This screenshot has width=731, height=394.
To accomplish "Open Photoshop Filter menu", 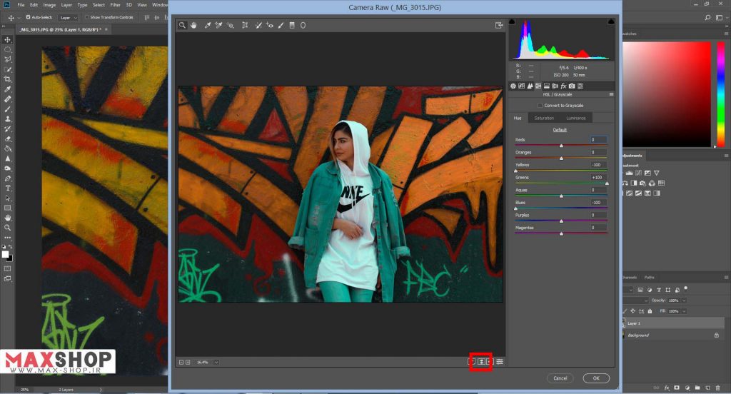I will 115,5.
